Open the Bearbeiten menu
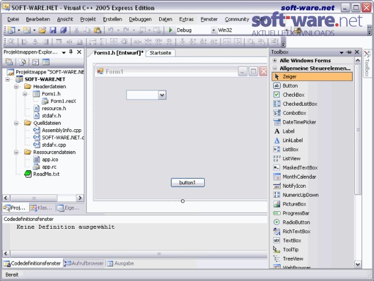The width and height of the screenshot is (374, 281). 38,19
